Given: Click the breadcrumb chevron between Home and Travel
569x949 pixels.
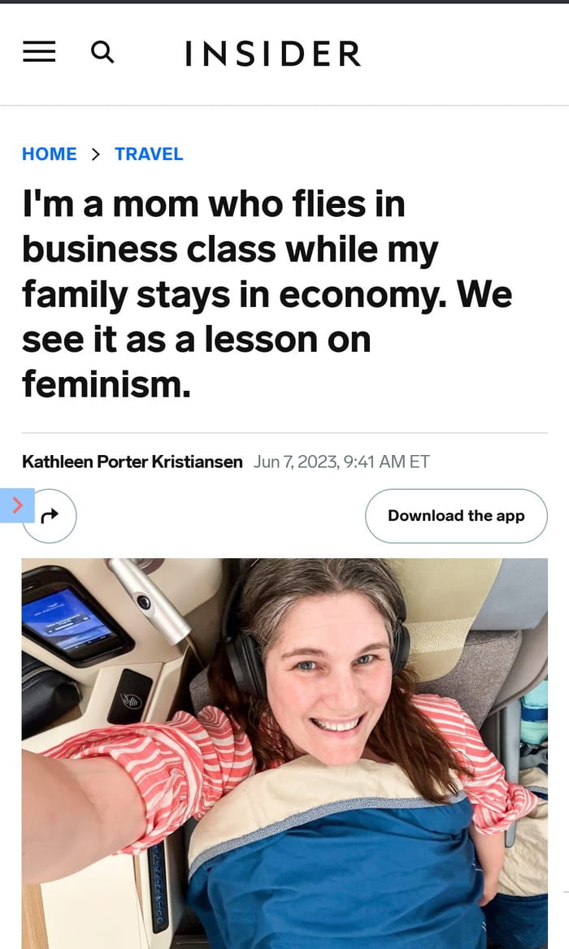Looking at the screenshot, I should click(96, 154).
